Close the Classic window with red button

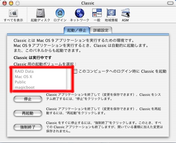[4, 3]
